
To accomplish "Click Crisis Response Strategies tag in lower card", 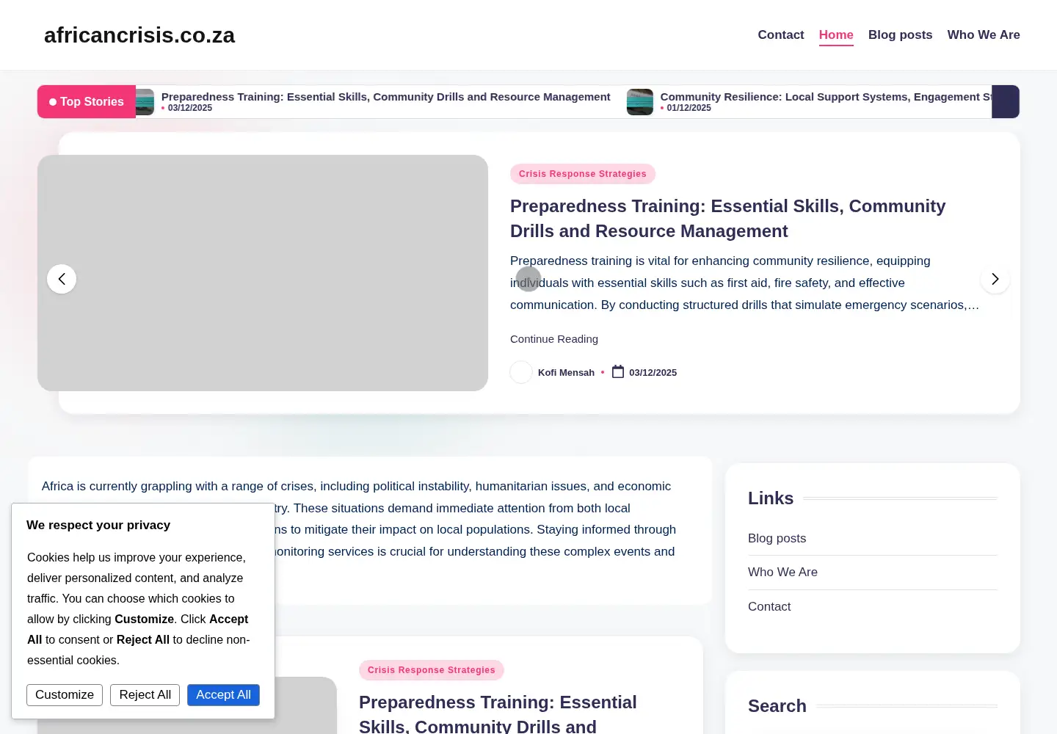I will coord(432,670).
